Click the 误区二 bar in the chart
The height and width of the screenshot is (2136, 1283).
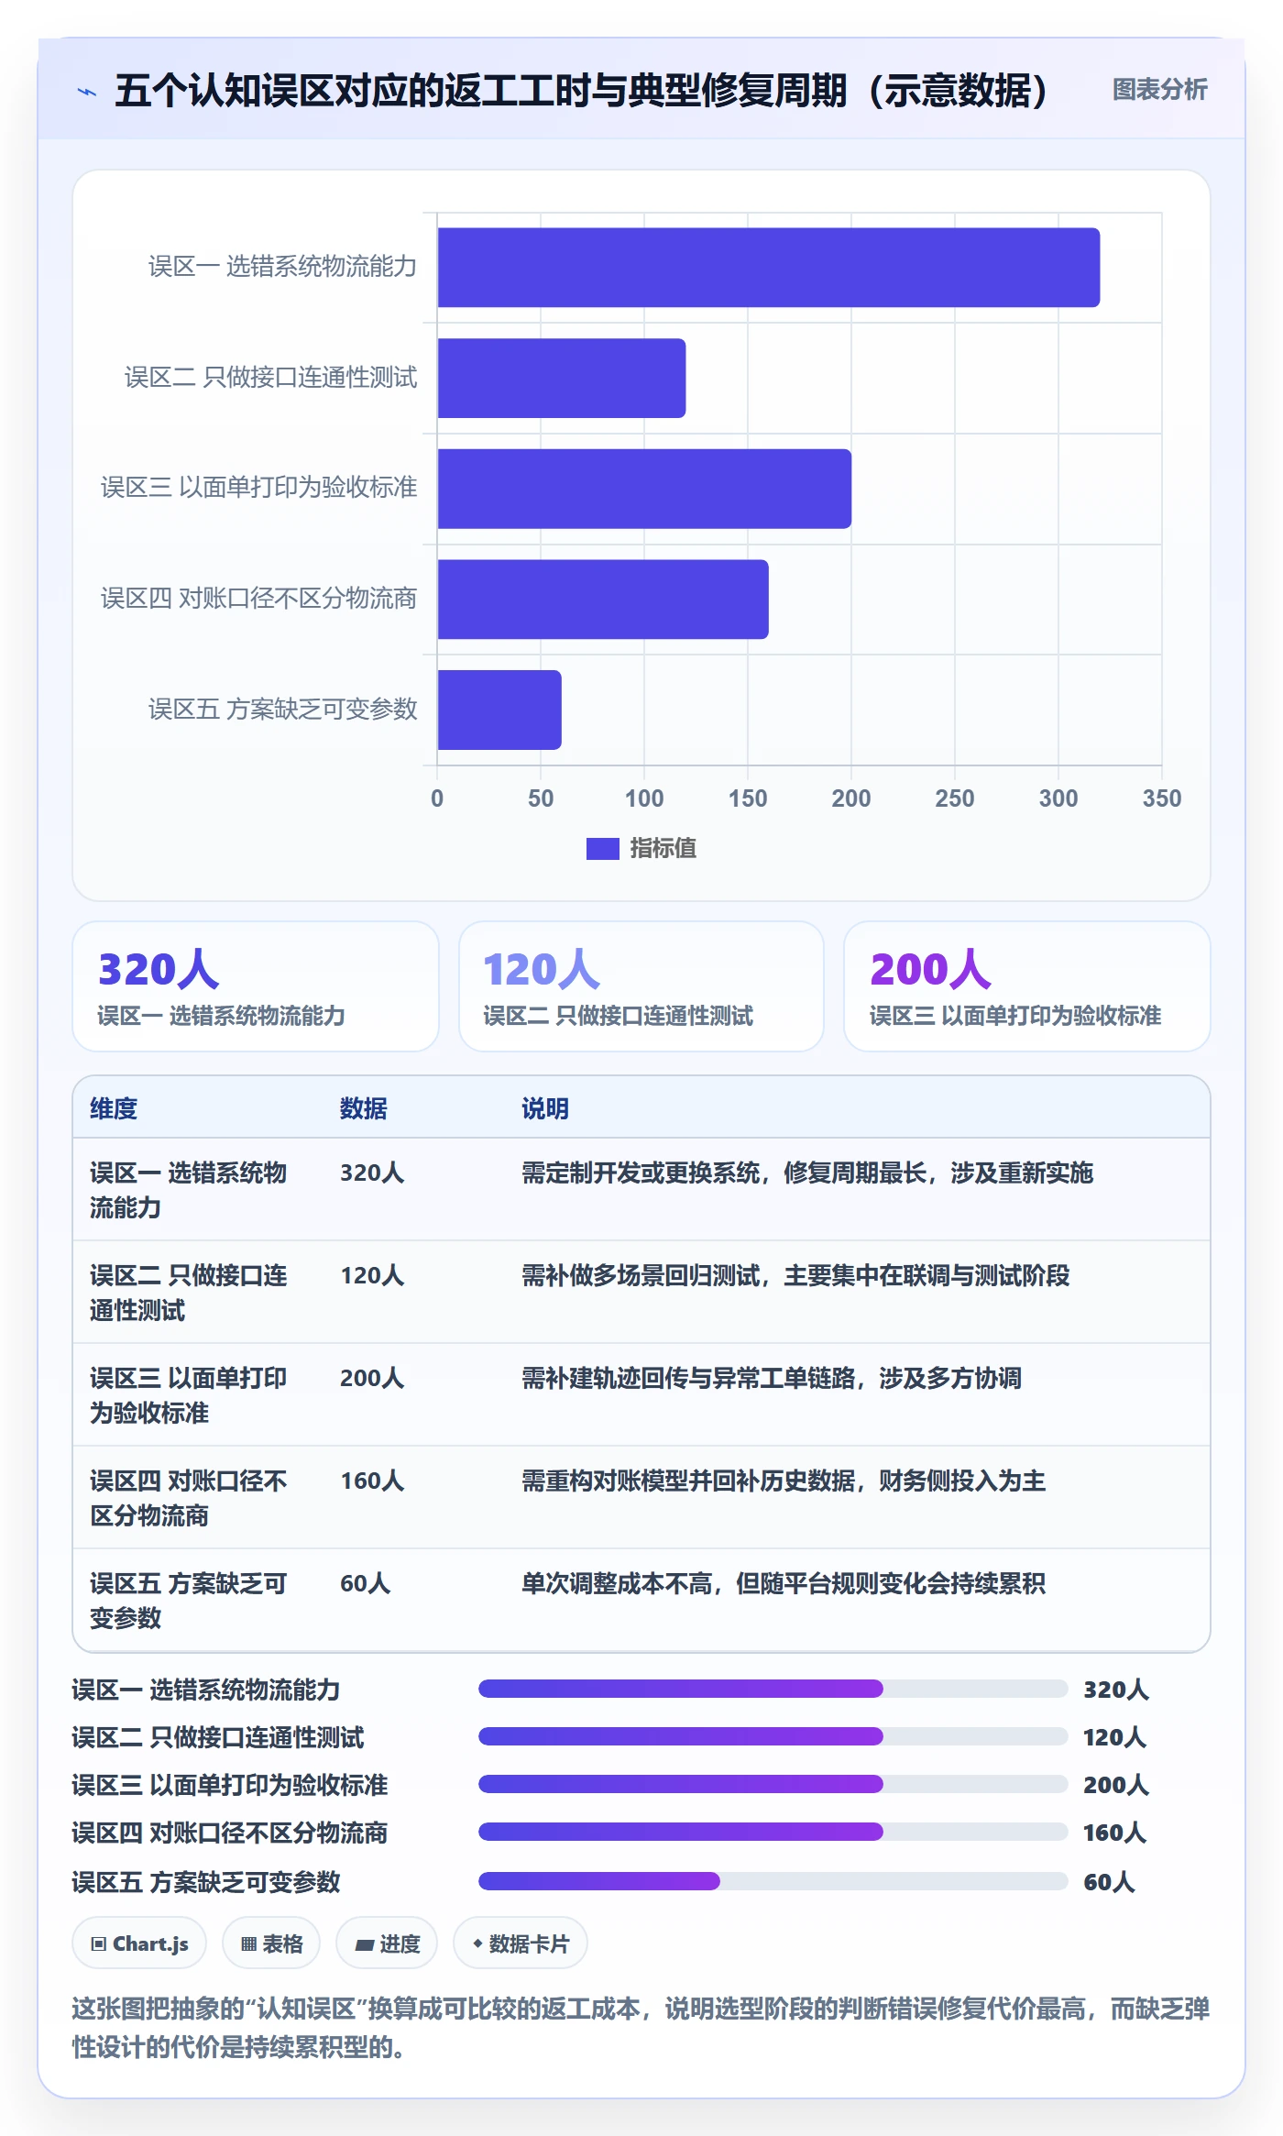[561, 378]
